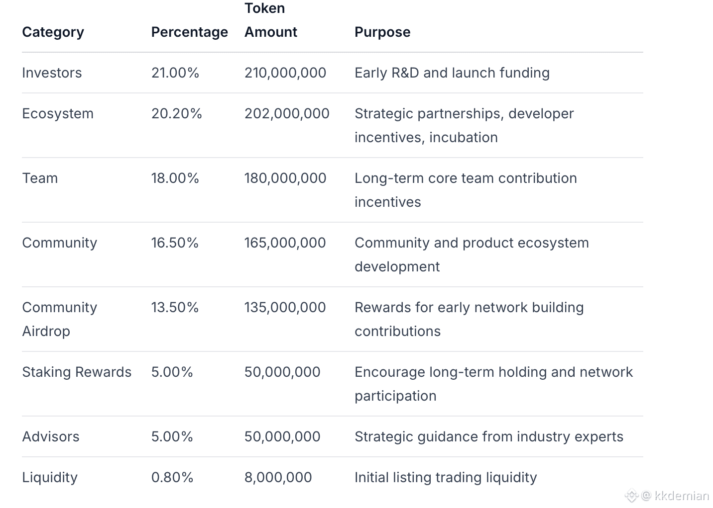Click the Percentage column header
This screenshot has height=508, width=713.
[189, 32]
